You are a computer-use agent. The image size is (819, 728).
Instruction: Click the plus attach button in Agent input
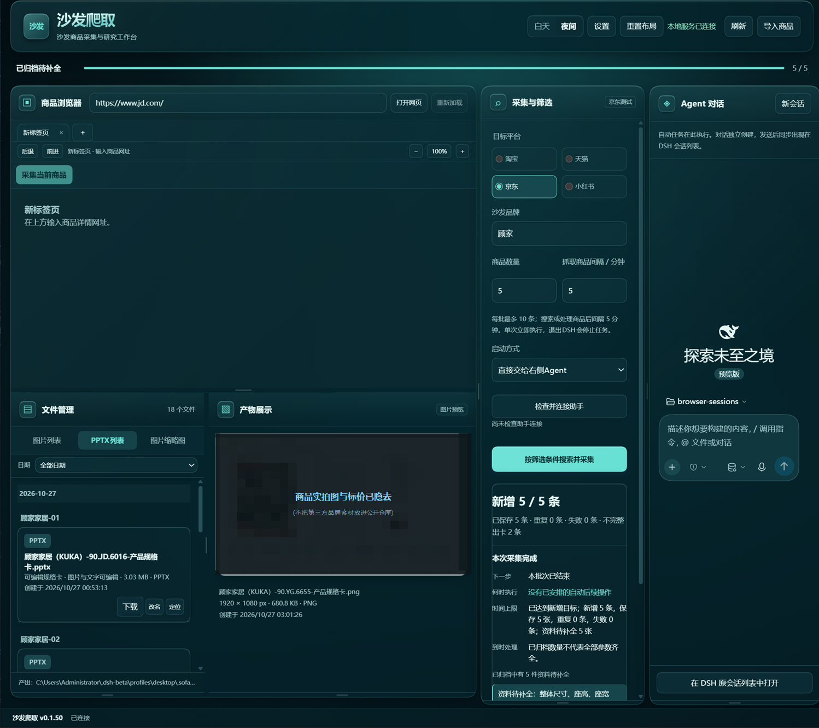(672, 467)
